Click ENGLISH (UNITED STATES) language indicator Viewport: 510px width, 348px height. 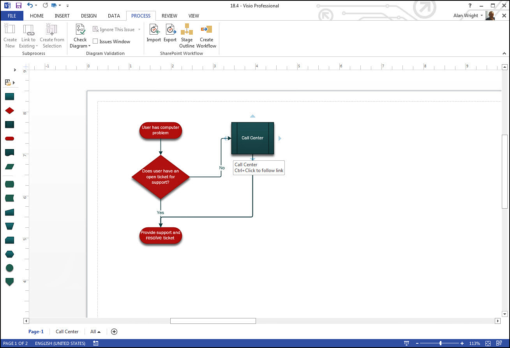(60, 343)
